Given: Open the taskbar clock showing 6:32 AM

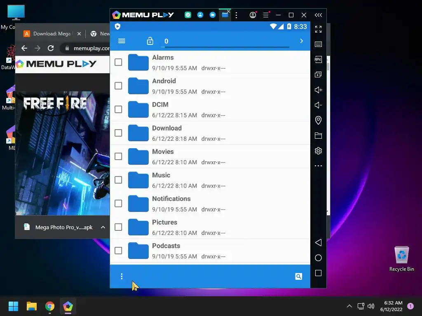Looking at the screenshot, I should click(392, 306).
